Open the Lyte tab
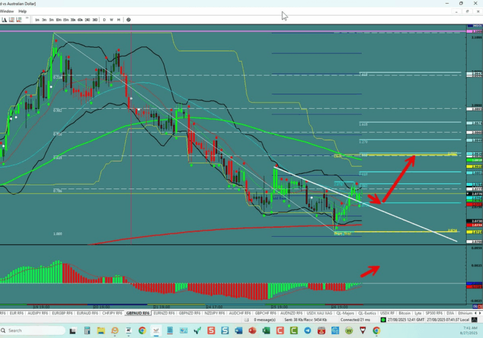Viewport: 483px width, 338px height. [x=418, y=313]
